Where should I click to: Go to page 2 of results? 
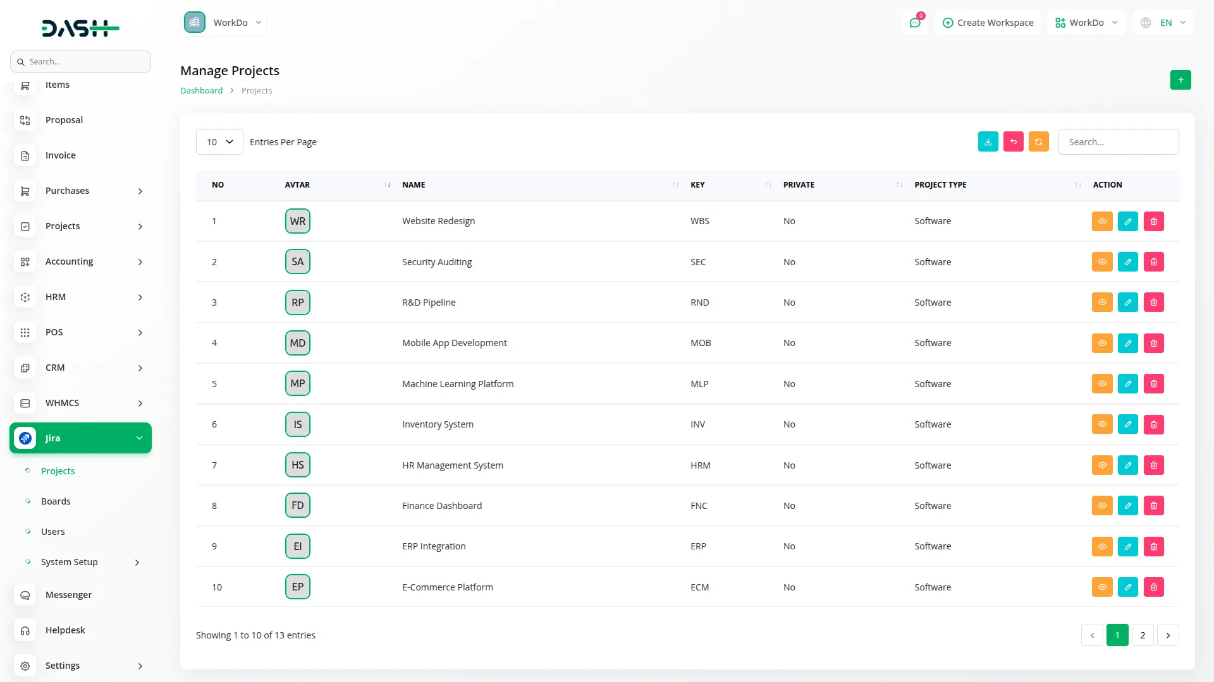1142,635
